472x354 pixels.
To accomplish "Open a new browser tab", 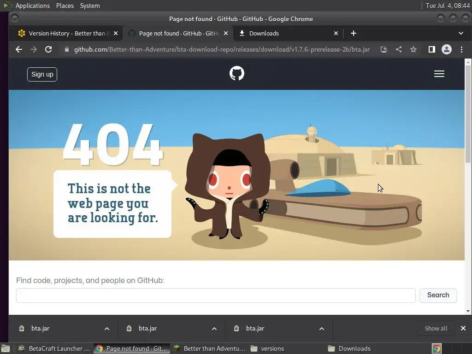I will [354, 33].
